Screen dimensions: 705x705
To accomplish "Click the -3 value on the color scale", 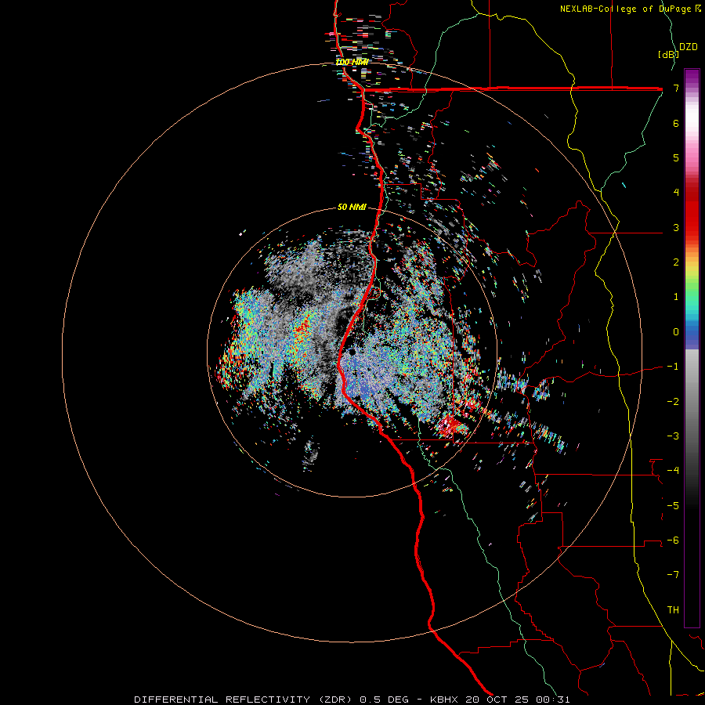I will 673,436.
